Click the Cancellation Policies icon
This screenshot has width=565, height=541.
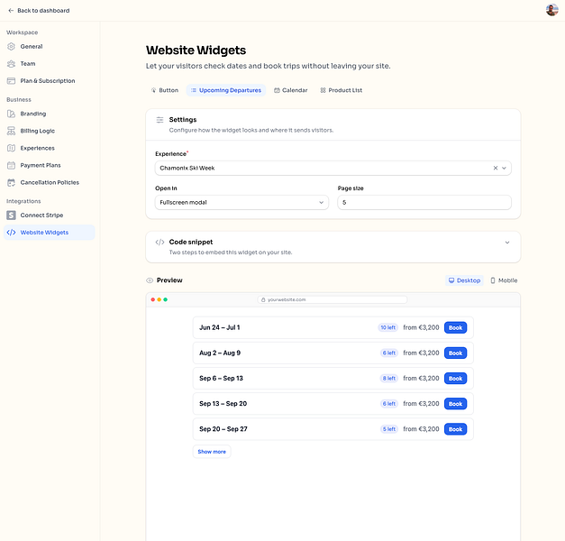[x=11, y=182]
